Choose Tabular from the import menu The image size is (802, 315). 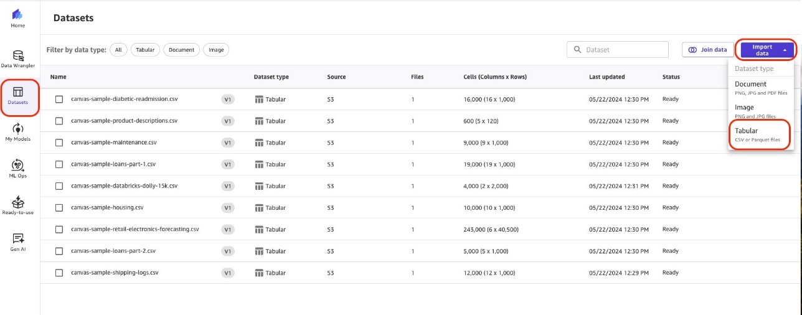point(762,134)
